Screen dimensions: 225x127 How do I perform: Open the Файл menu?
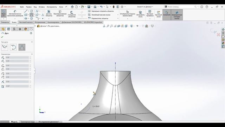[x=22, y=7]
